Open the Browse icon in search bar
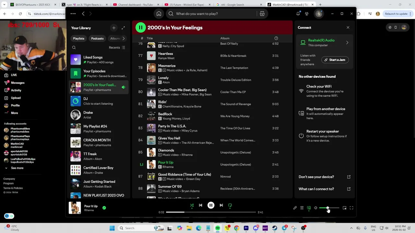The width and height of the screenshot is (415, 233). [262, 14]
